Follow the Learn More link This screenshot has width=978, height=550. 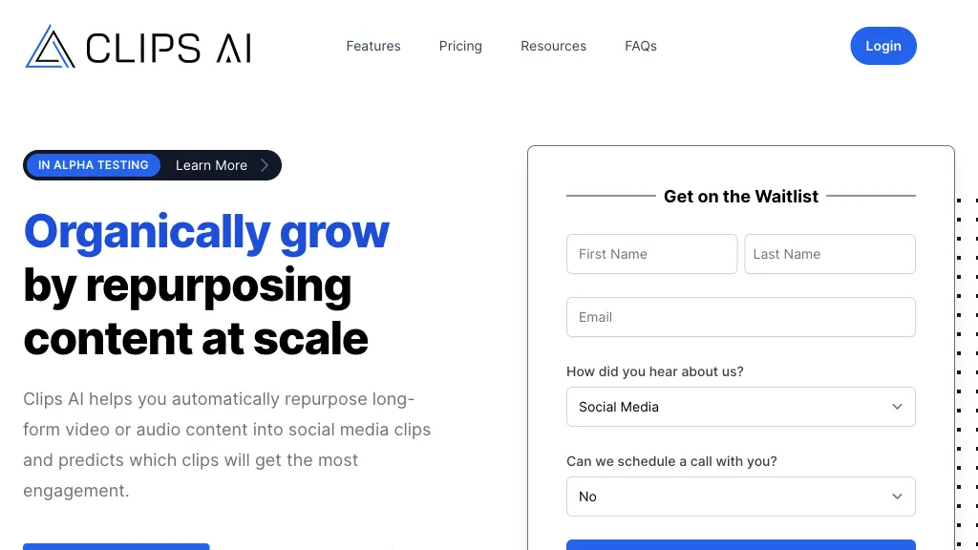click(x=211, y=165)
